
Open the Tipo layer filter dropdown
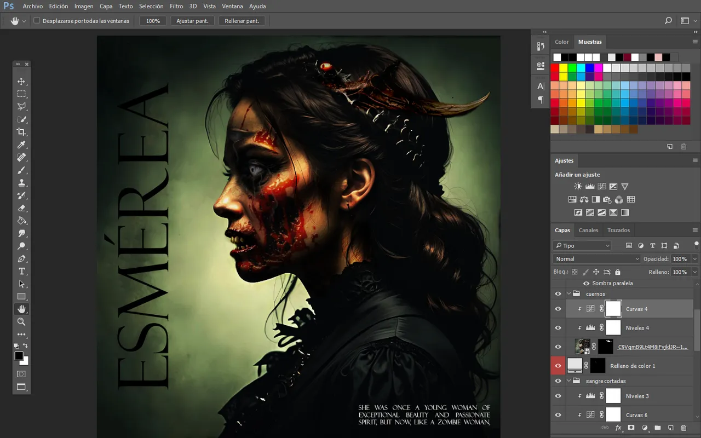(x=582, y=246)
